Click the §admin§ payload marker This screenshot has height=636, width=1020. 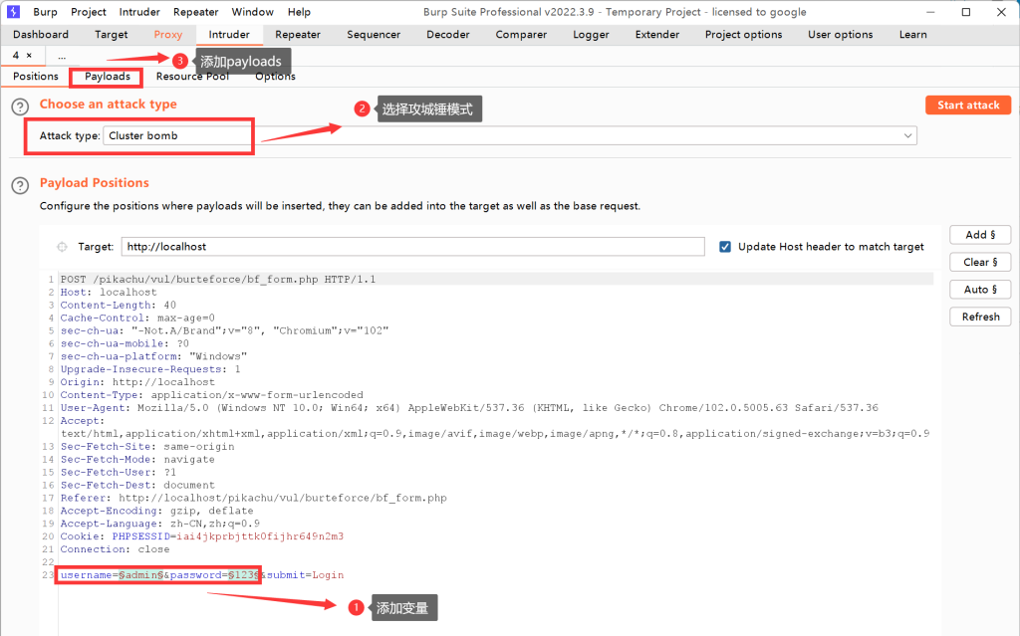tap(141, 575)
